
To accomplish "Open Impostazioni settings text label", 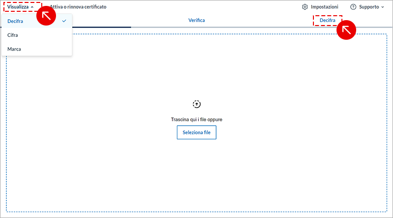I will click(x=324, y=7).
